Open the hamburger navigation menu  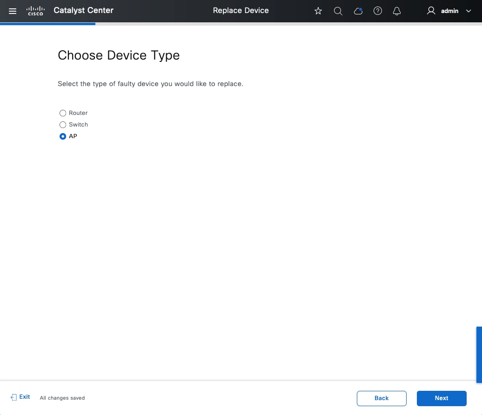(13, 11)
